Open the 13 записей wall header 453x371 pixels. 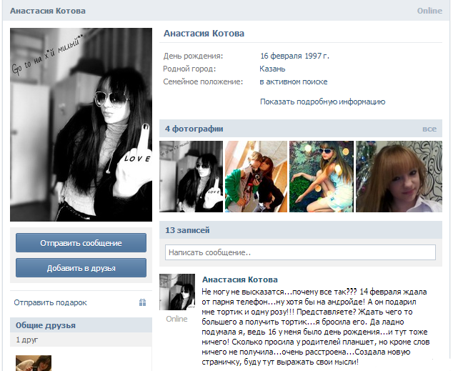coord(301,230)
